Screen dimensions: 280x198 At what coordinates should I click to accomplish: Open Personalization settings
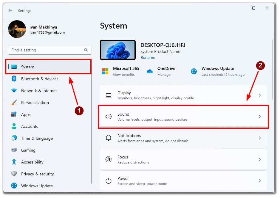(49, 103)
